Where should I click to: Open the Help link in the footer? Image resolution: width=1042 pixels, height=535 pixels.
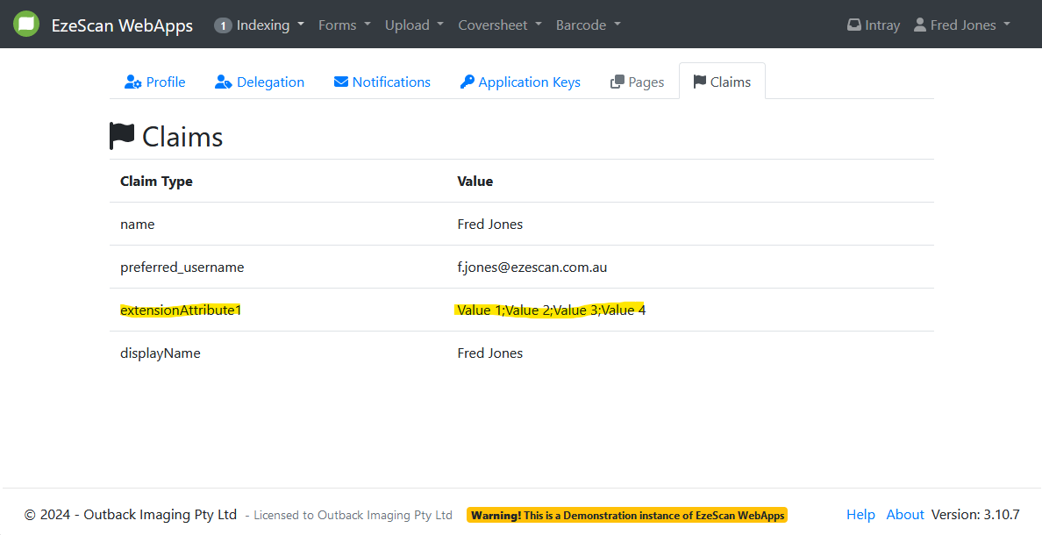click(860, 515)
